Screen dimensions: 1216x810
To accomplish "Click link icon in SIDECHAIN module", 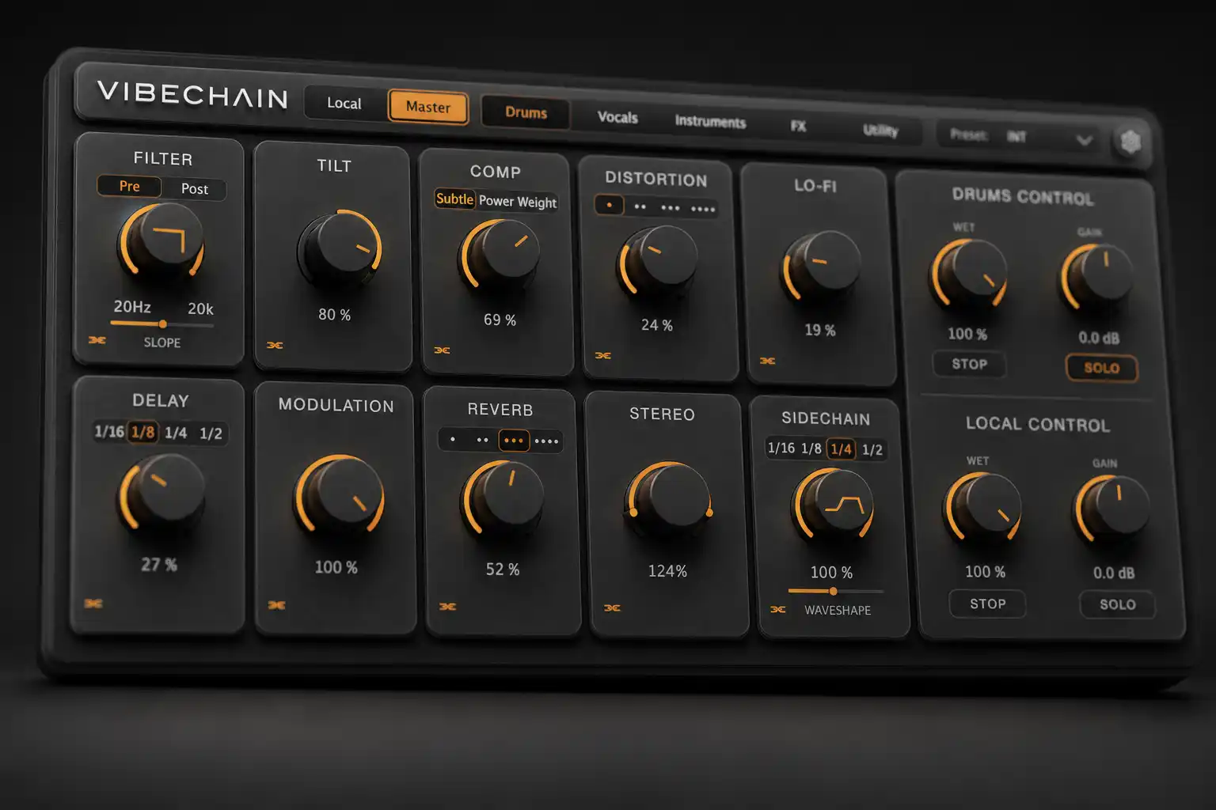I will point(778,609).
